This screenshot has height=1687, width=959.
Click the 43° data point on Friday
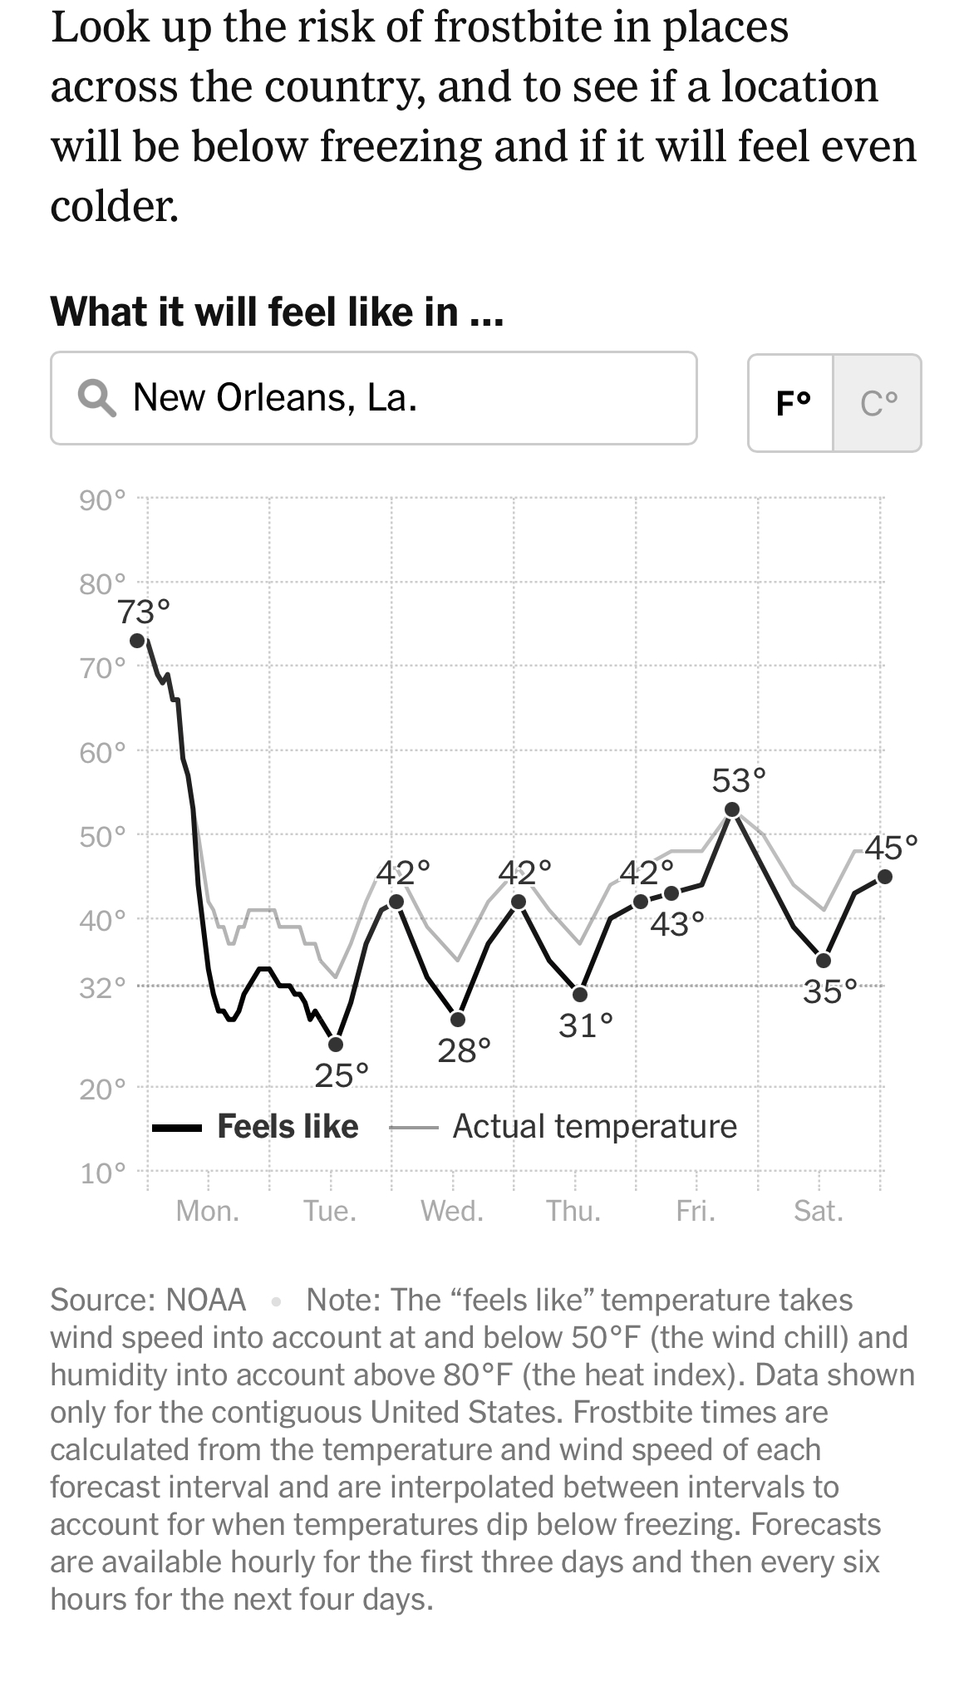pyautogui.click(x=671, y=893)
